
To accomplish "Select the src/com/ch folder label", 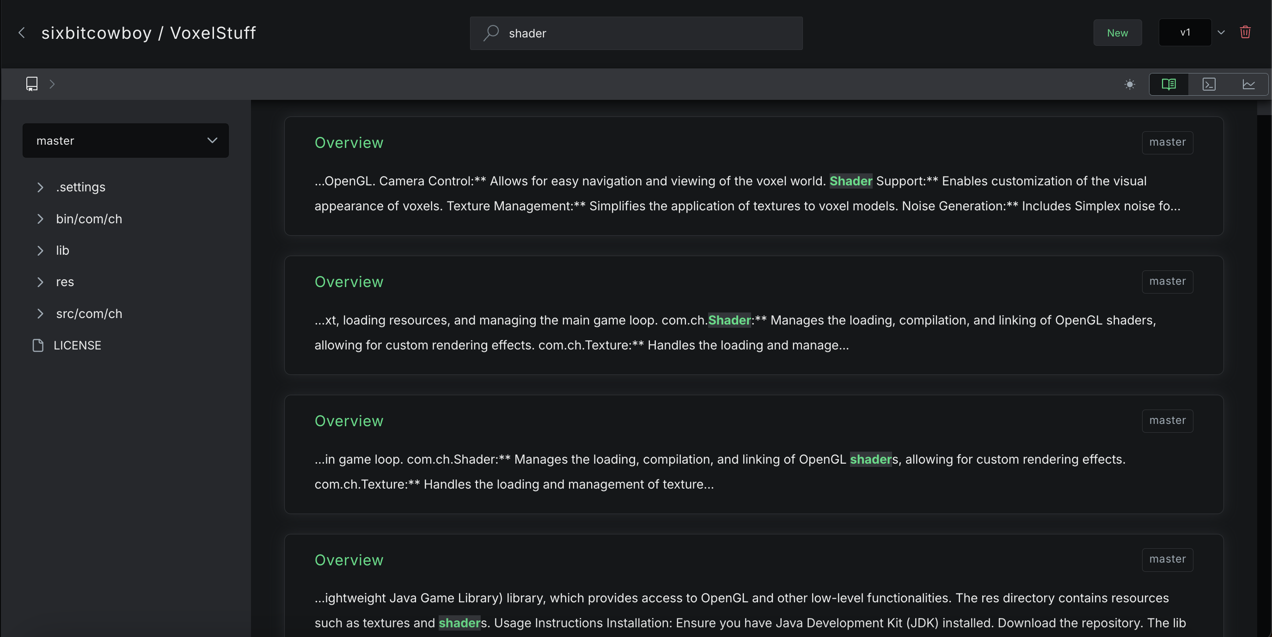I will coord(89,313).
